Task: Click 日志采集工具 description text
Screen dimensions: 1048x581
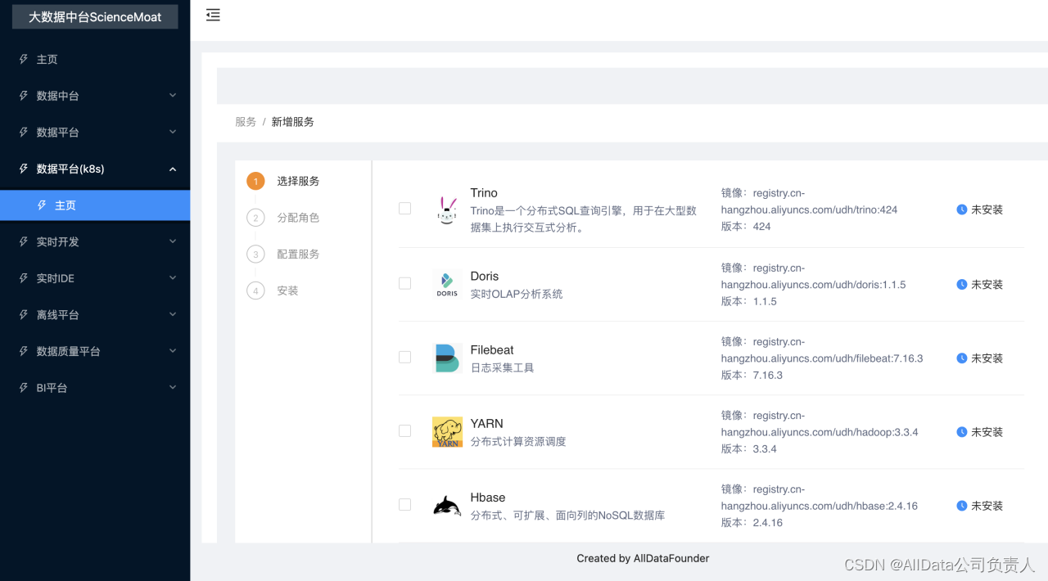Action: [502, 368]
